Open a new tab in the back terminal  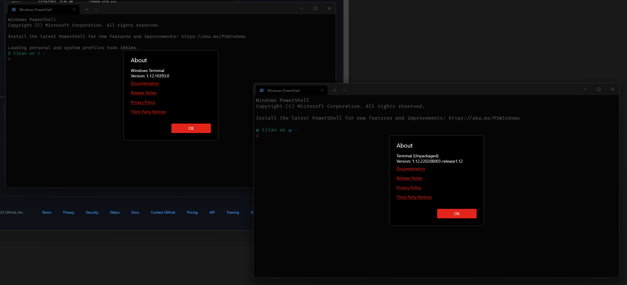point(87,9)
